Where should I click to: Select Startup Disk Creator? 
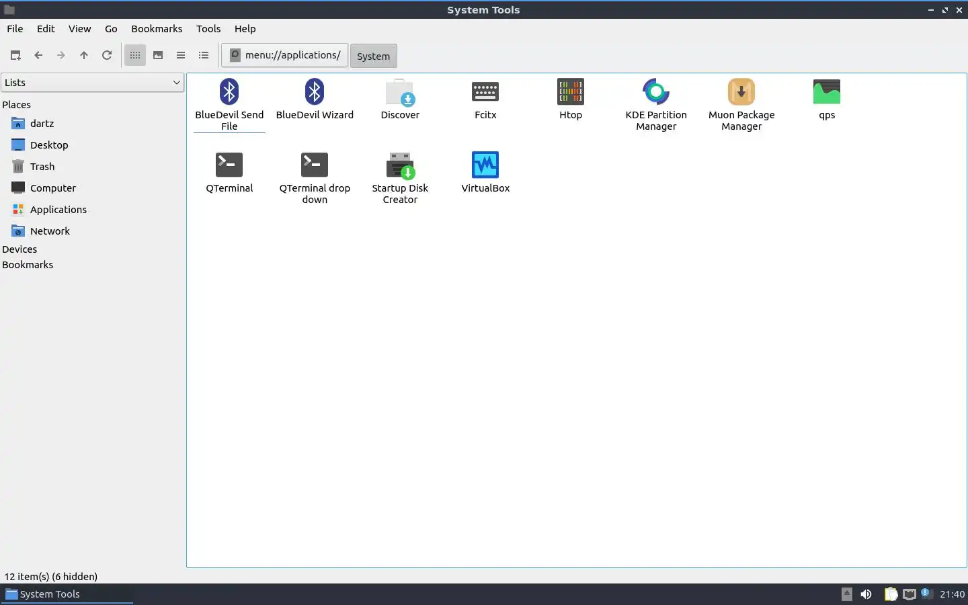point(400,177)
